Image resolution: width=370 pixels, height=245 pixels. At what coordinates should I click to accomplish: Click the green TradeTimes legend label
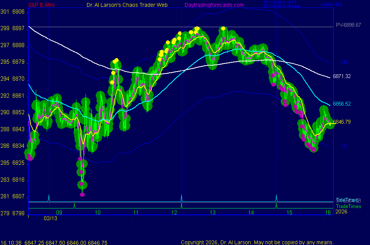(x=349, y=206)
